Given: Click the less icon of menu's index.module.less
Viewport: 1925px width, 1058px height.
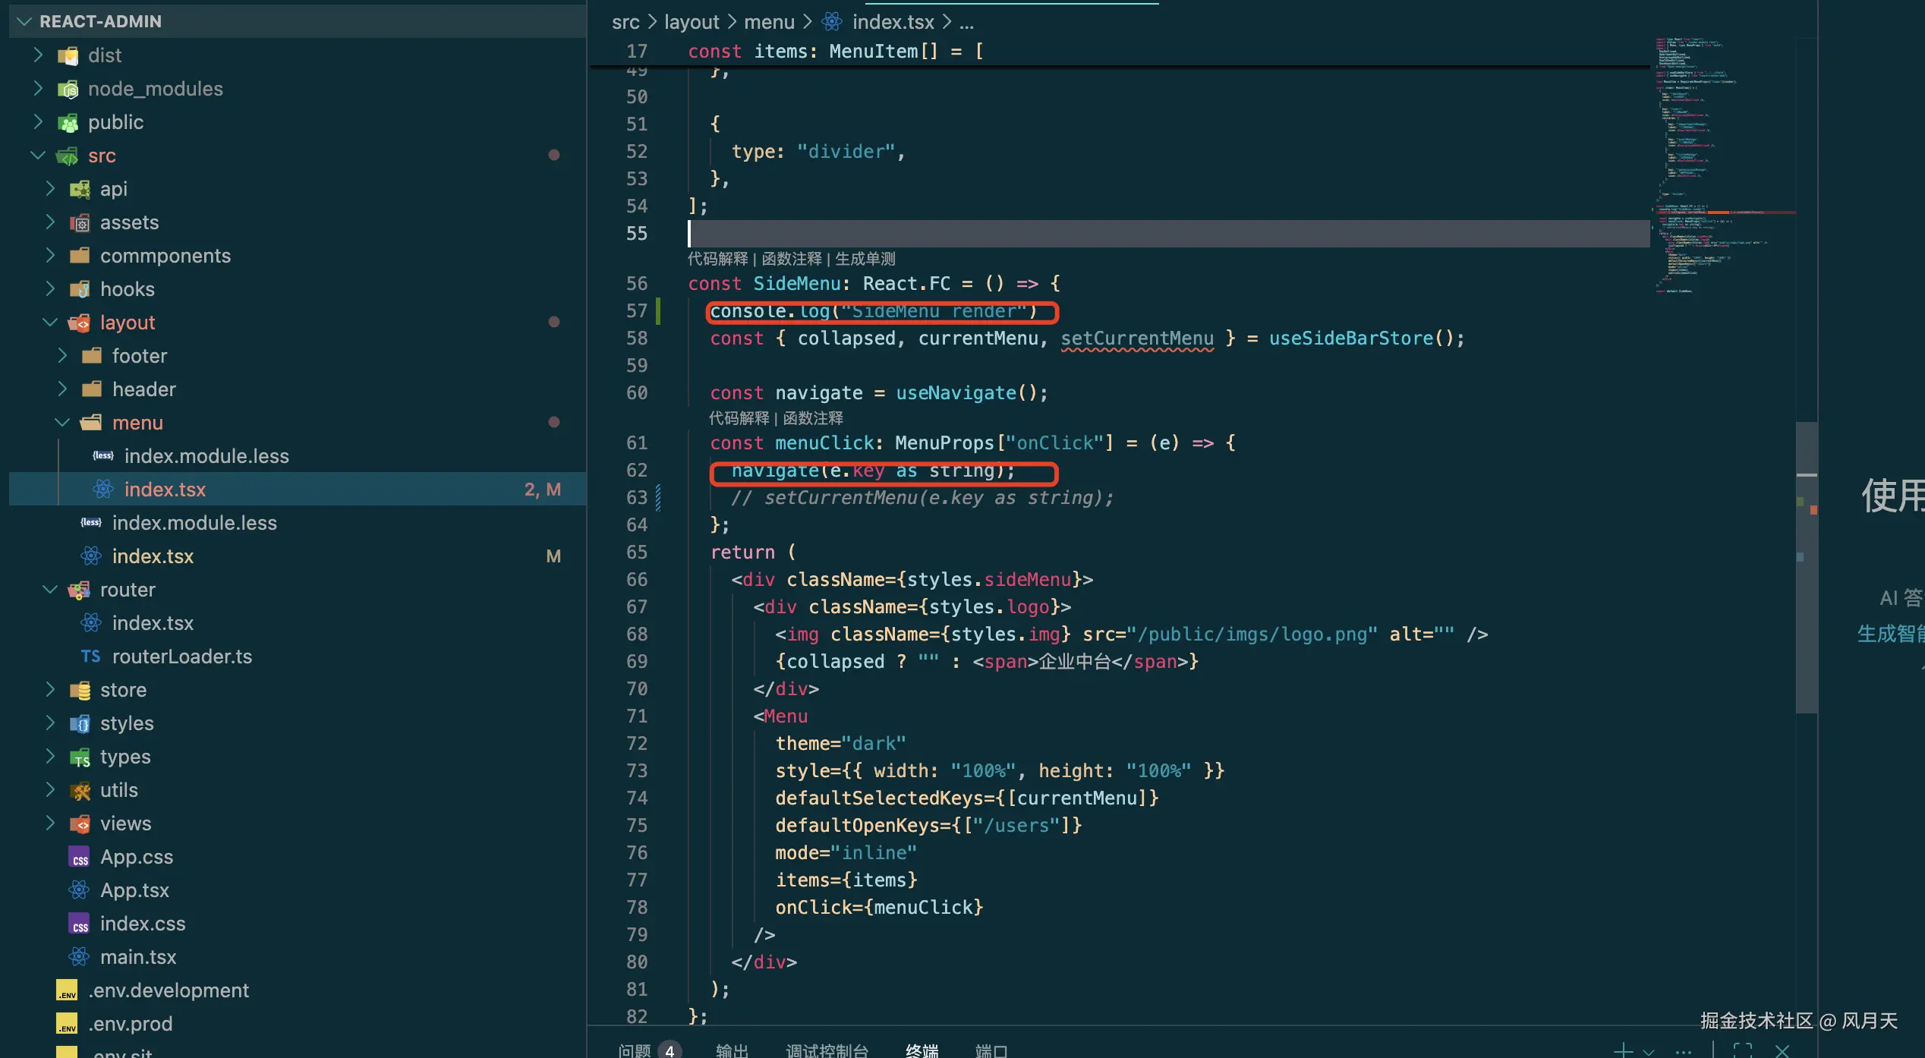Looking at the screenshot, I should click(x=103, y=456).
